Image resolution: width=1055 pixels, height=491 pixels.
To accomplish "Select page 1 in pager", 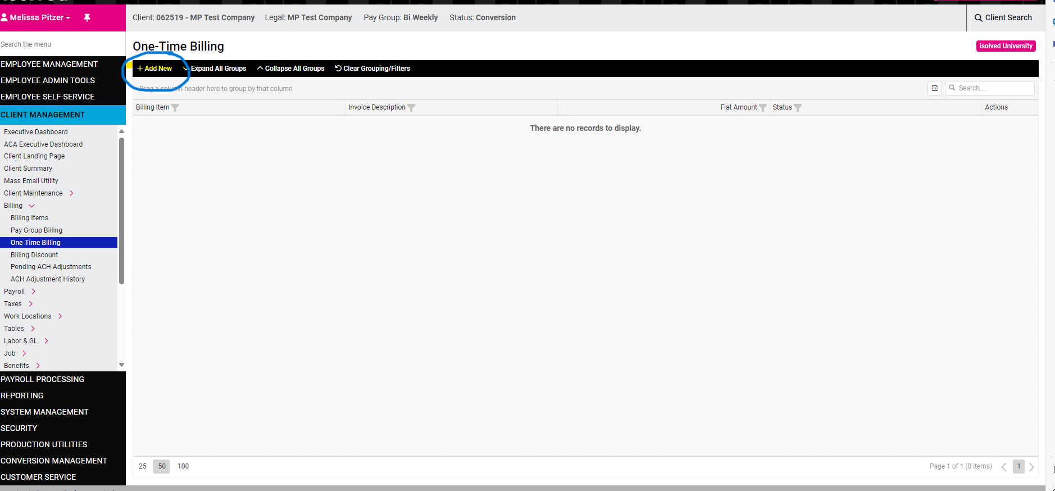I will pyautogui.click(x=1018, y=466).
